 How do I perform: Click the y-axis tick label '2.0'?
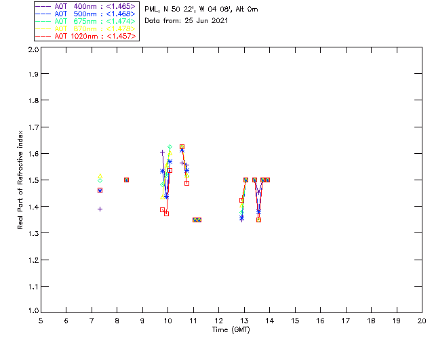pyautogui.click(x=33, y=50)
